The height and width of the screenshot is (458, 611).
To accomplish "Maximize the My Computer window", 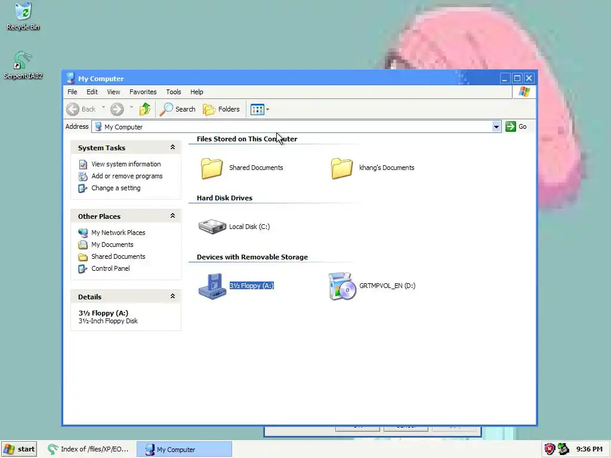I will tap(517, 78).
